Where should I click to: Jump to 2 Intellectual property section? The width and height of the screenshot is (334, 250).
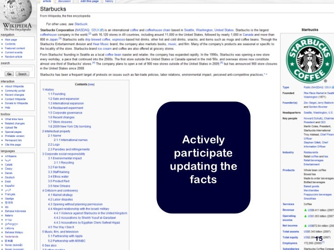tap(56, 131)
